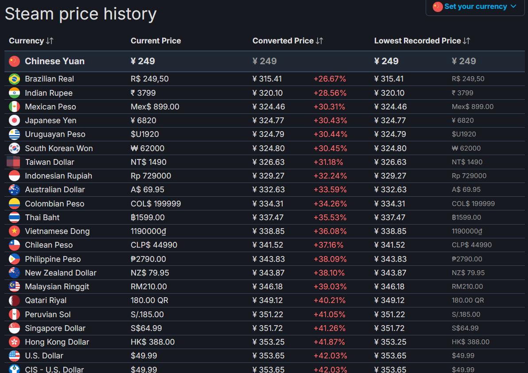The height and width of the screenshot is (373, 528).
Task: Click the Mexican Peso flag icon
Action: (x=14, y=107)
